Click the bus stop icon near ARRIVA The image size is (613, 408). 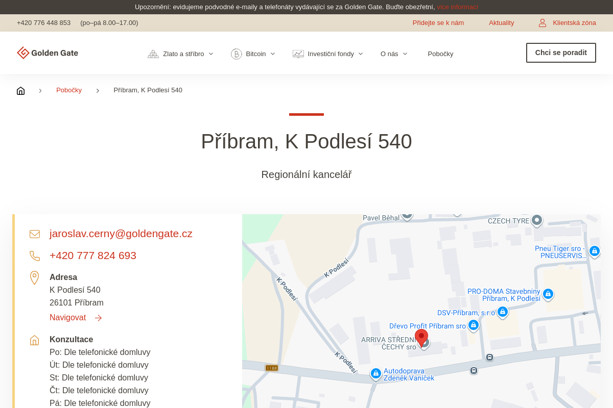pos(490,358)
